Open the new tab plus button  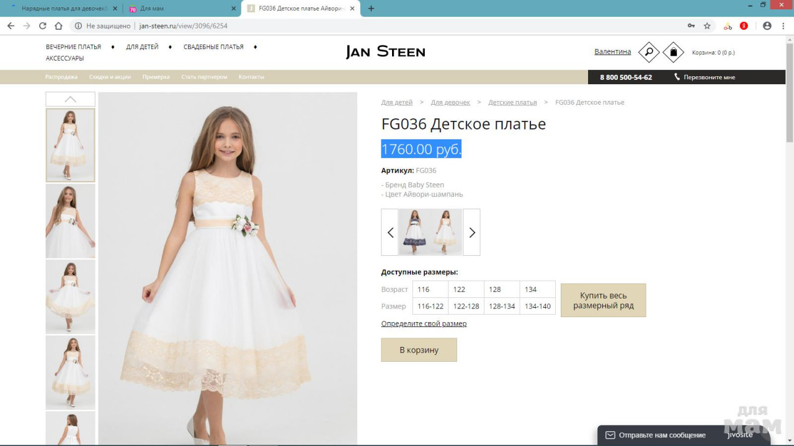click(371, 9)
